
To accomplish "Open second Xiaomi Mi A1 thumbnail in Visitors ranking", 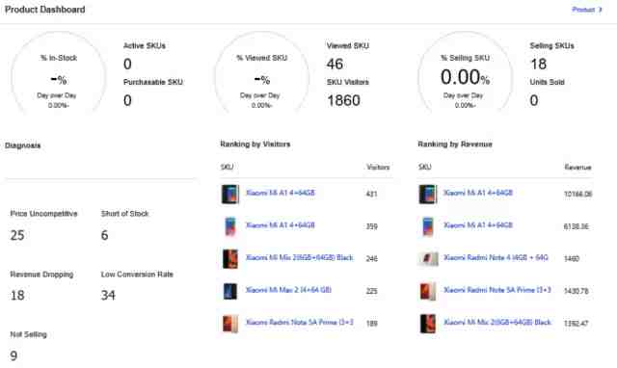I will 230,226.
